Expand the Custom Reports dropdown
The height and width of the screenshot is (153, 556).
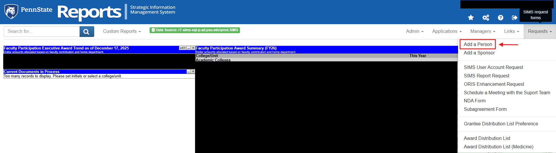click(122, 31)
